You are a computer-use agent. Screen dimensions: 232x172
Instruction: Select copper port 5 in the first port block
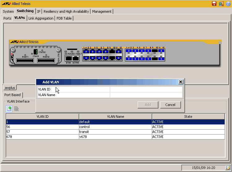point(99,51)
